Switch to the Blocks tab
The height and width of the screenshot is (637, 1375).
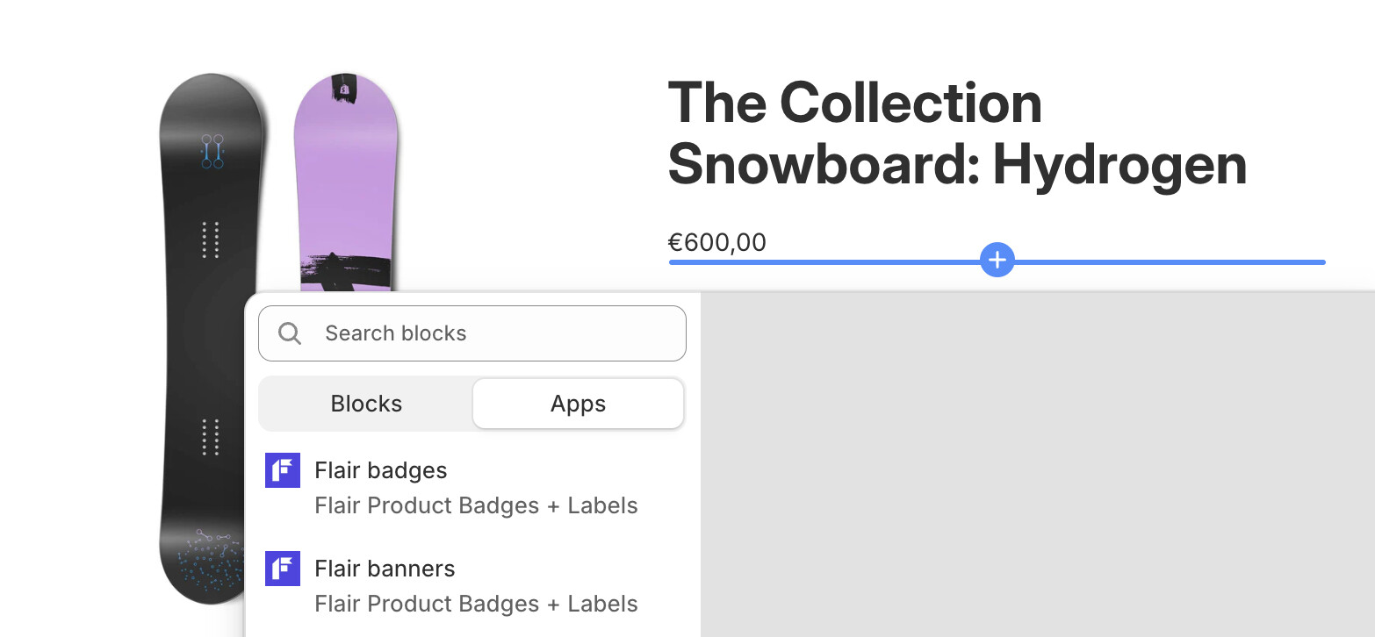pos(366,404)
